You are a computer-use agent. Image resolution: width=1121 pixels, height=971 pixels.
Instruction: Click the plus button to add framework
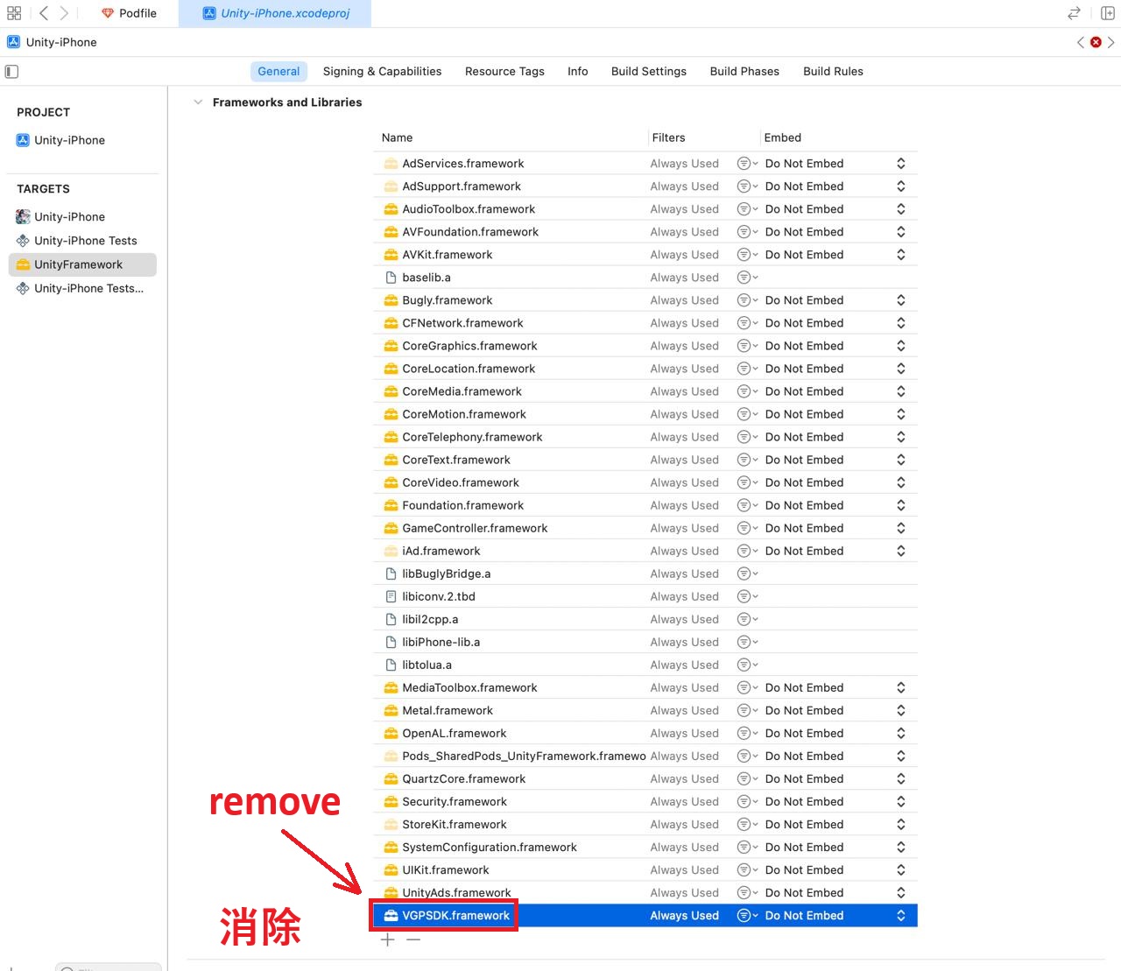point(388,939)
